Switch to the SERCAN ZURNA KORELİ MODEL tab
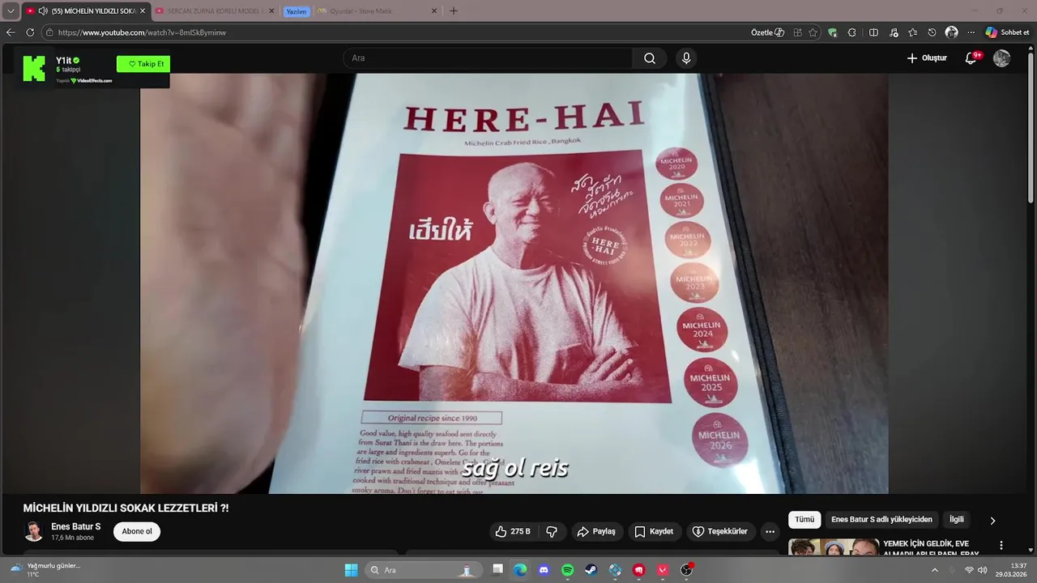 coord(215,11)
